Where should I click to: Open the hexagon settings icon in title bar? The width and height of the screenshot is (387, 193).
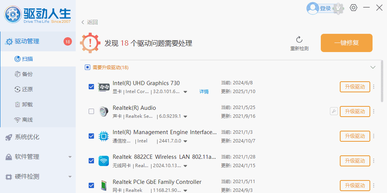click(x=354, y=8)
